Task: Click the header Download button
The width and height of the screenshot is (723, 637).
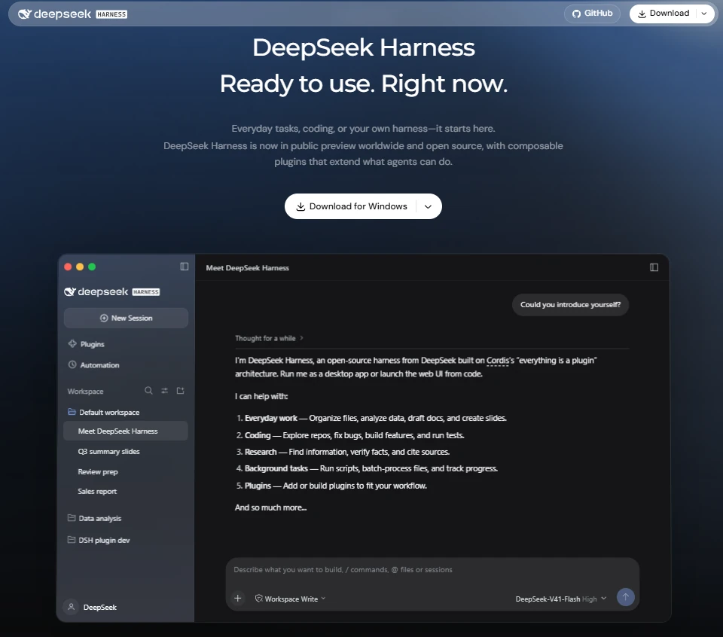Action: coord(663,14)
